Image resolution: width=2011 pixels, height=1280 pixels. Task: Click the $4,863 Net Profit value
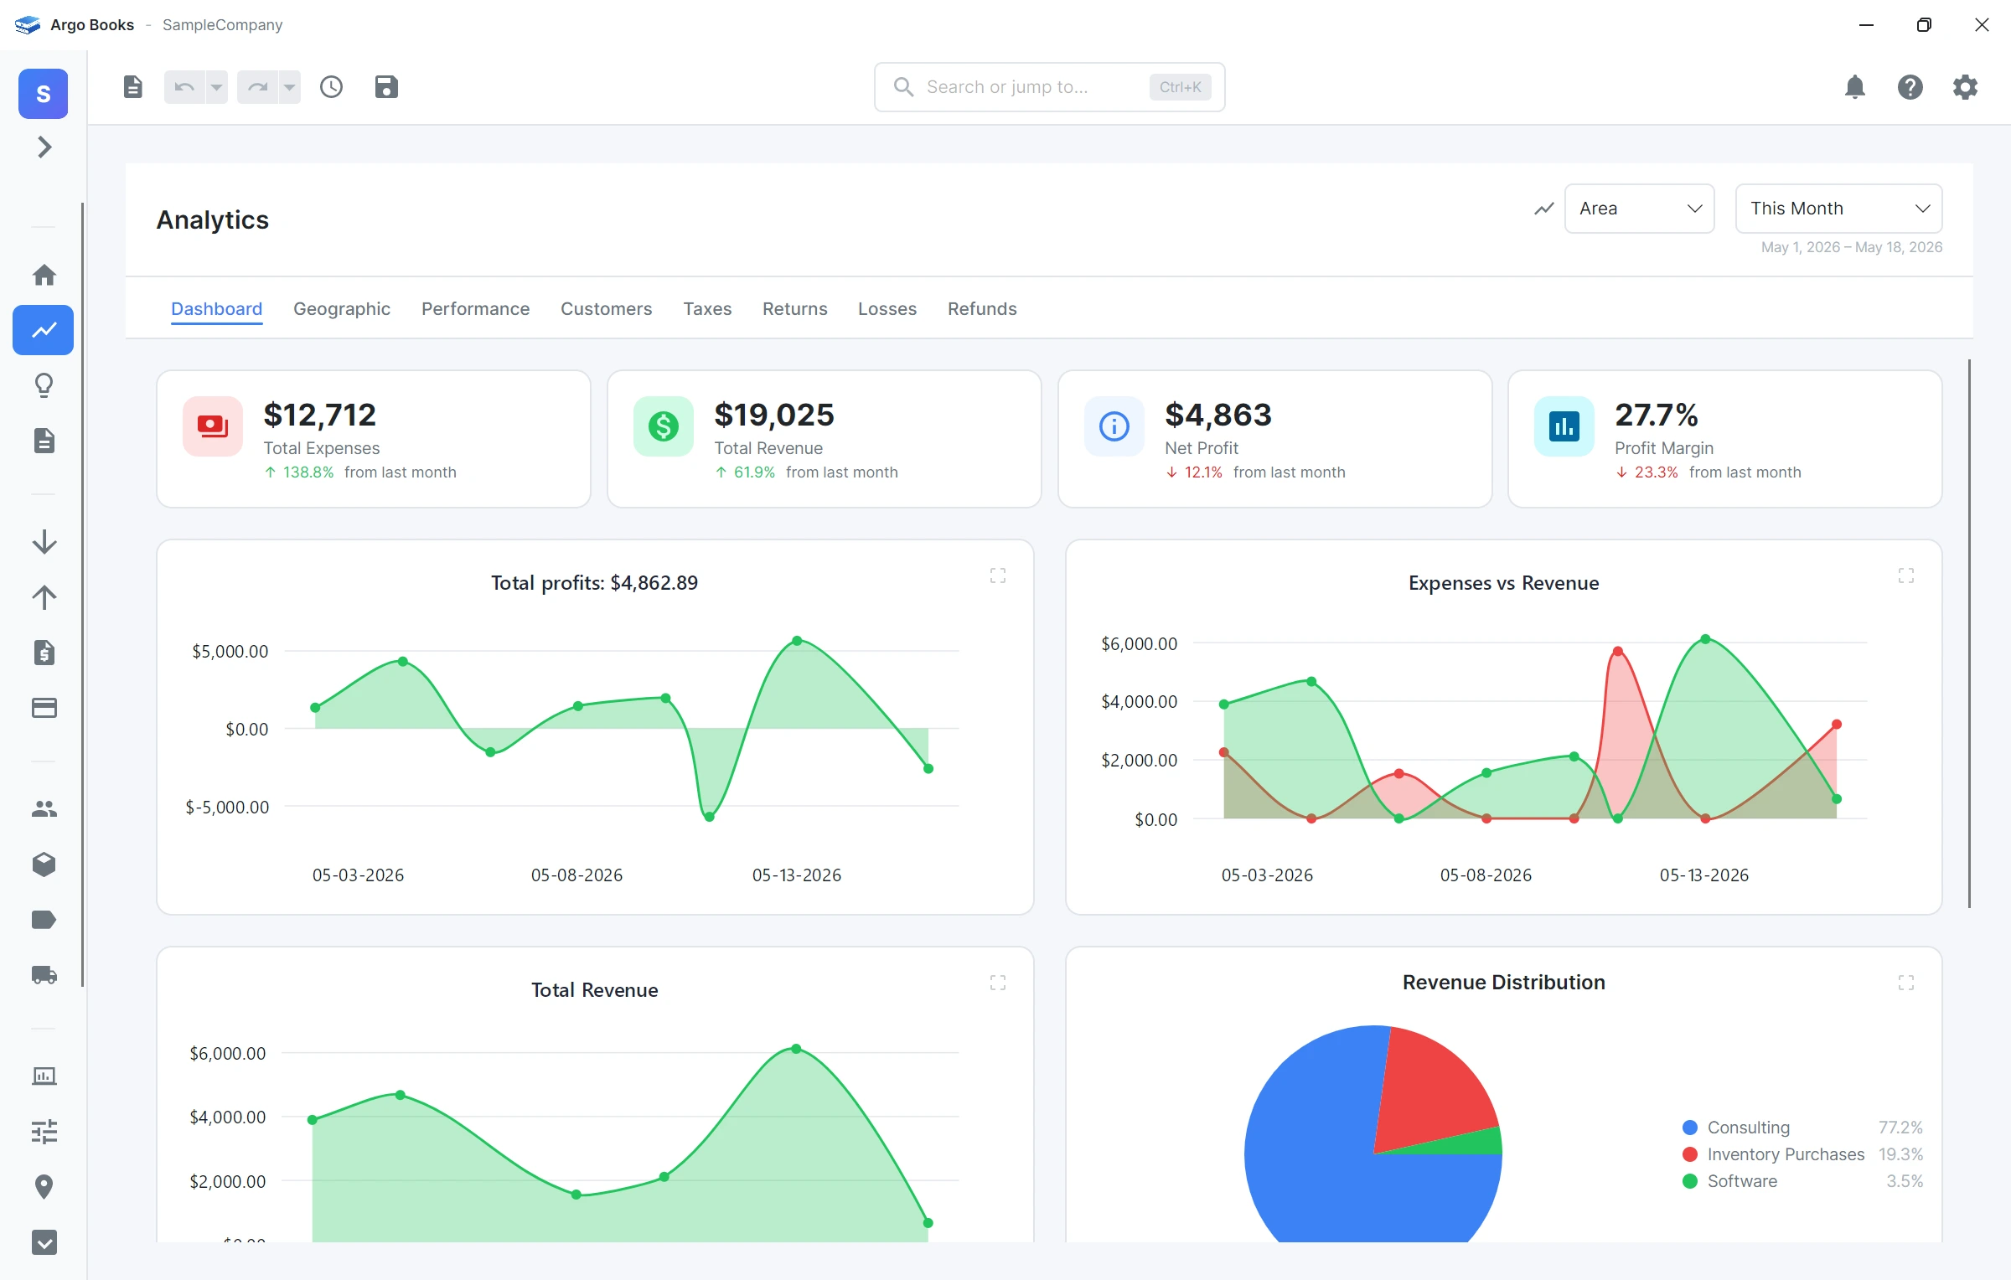click(x=1218, y=415)
